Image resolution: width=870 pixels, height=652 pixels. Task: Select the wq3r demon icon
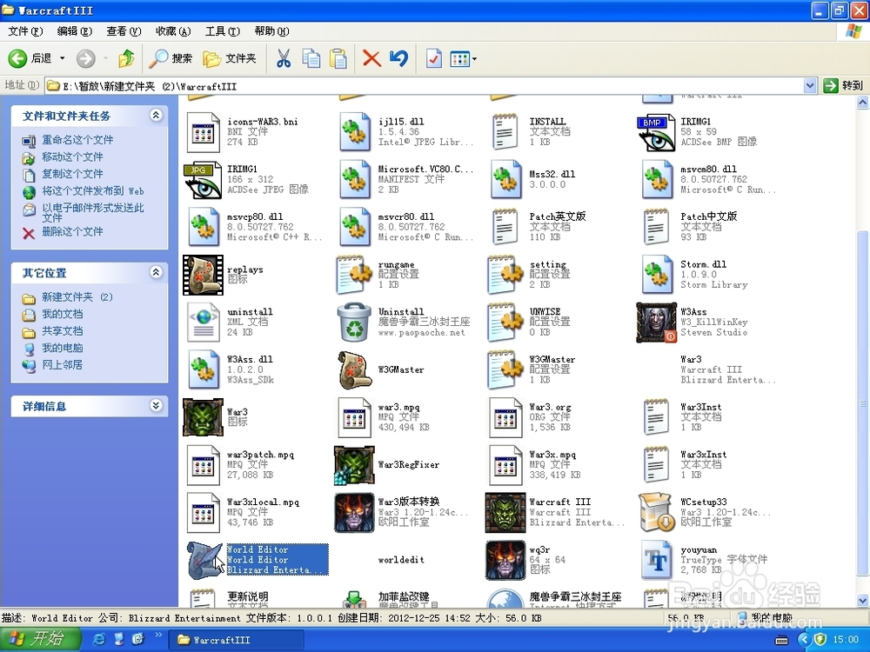505,560
